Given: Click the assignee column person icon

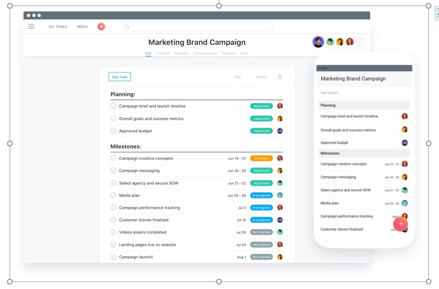Looking at the screenshot, I should tap(280, 77).
